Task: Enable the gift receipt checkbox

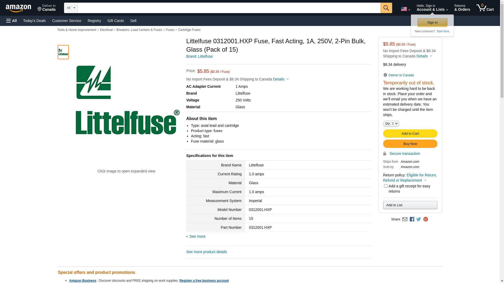Action: pos(386,186)
